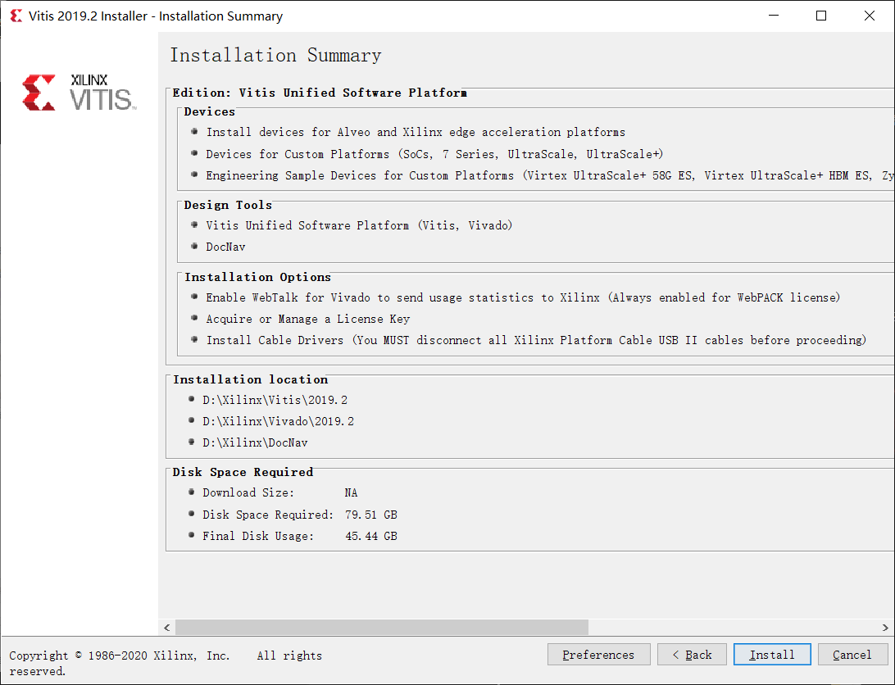Select 'Engineering Sample Devices' line
The height and width of the screenshot is (685, 895).
coord(550,175)
